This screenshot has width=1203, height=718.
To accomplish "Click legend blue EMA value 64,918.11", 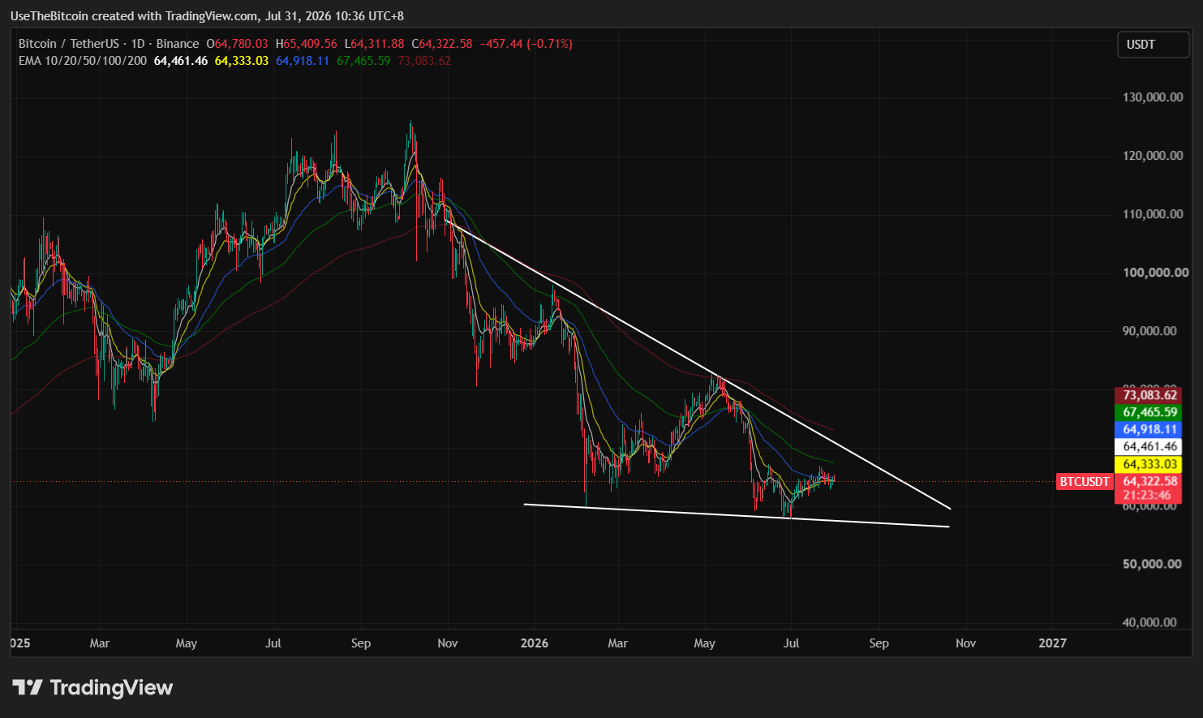I will pyautogui.click(x=303, y=61).
